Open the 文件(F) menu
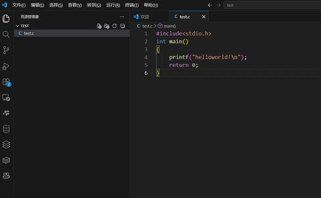The height and width of the screenshot is (198, 321). point(19,5)
